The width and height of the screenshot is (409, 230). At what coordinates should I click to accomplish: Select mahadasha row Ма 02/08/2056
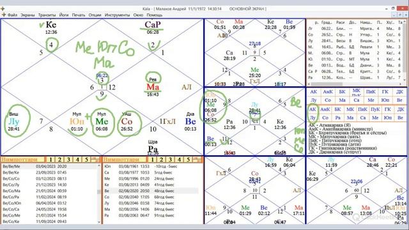(x=151, y=209)
